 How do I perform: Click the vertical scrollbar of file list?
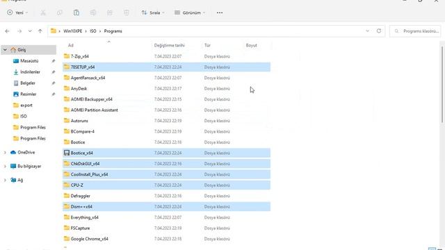(442, 85)
